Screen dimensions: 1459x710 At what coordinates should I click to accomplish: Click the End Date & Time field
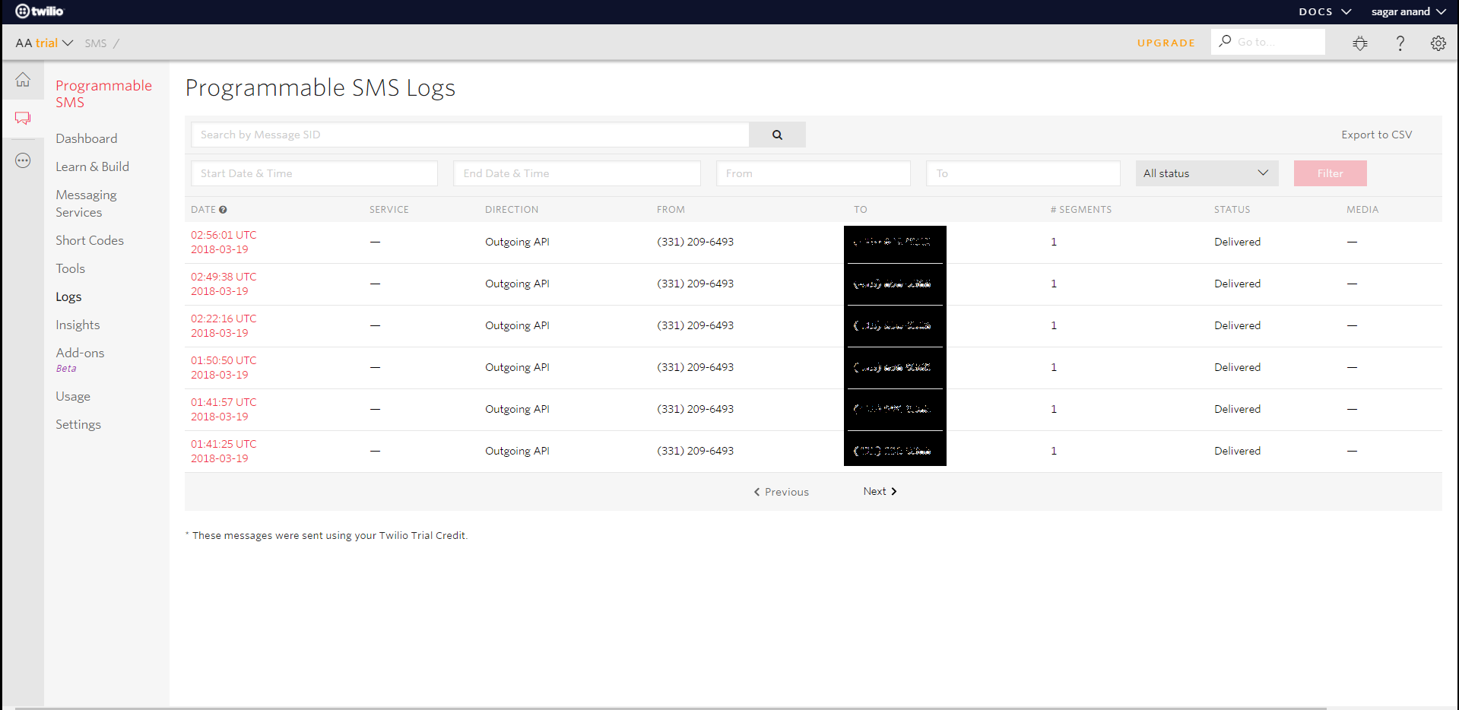tap(577, 173)
